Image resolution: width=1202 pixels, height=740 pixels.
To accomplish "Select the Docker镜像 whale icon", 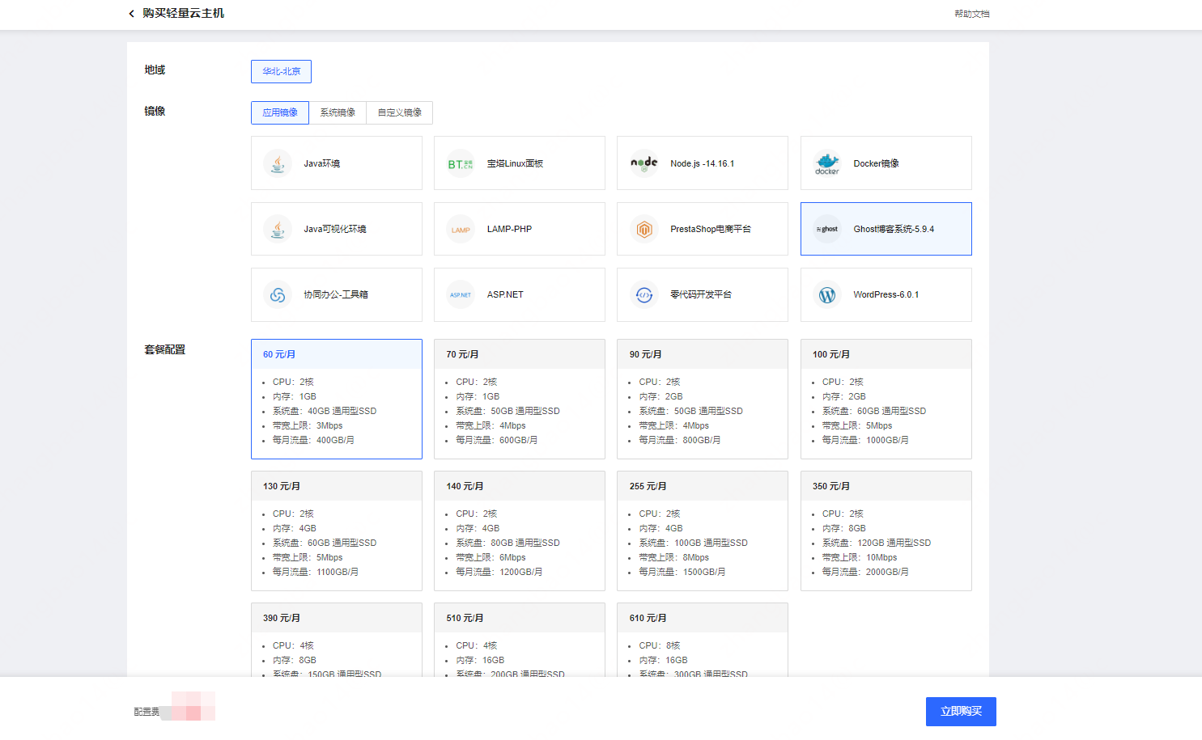I will (x=827, y=163).
